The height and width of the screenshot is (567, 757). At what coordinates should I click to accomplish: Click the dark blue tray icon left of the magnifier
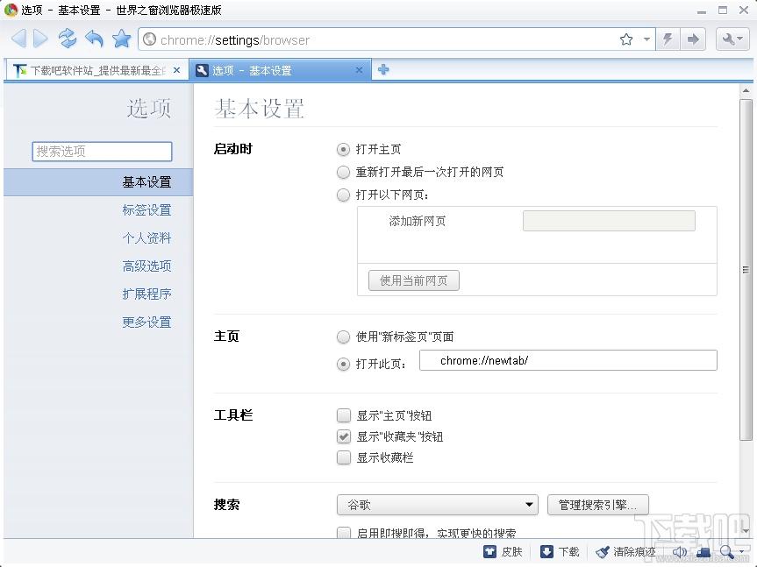point(703,551)
